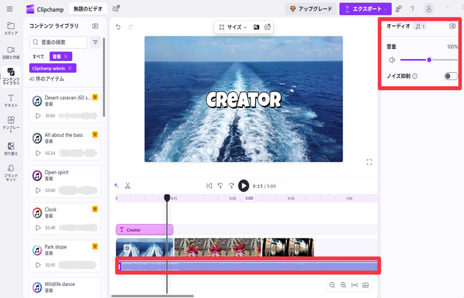Screen dimensions: 464x298
Task: Open the テンプレート sidebar panel
Action: (11, 123)
